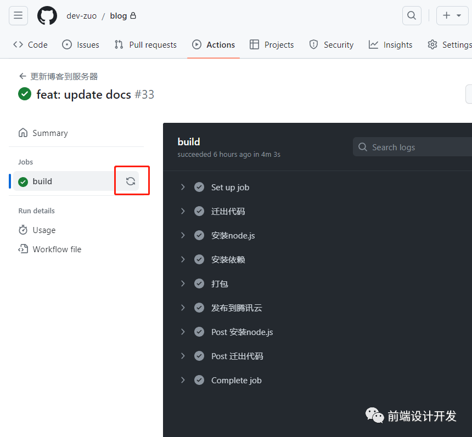Click the 打包 step label
This screenshot has height=437, width=472.
tap(220, 283)
